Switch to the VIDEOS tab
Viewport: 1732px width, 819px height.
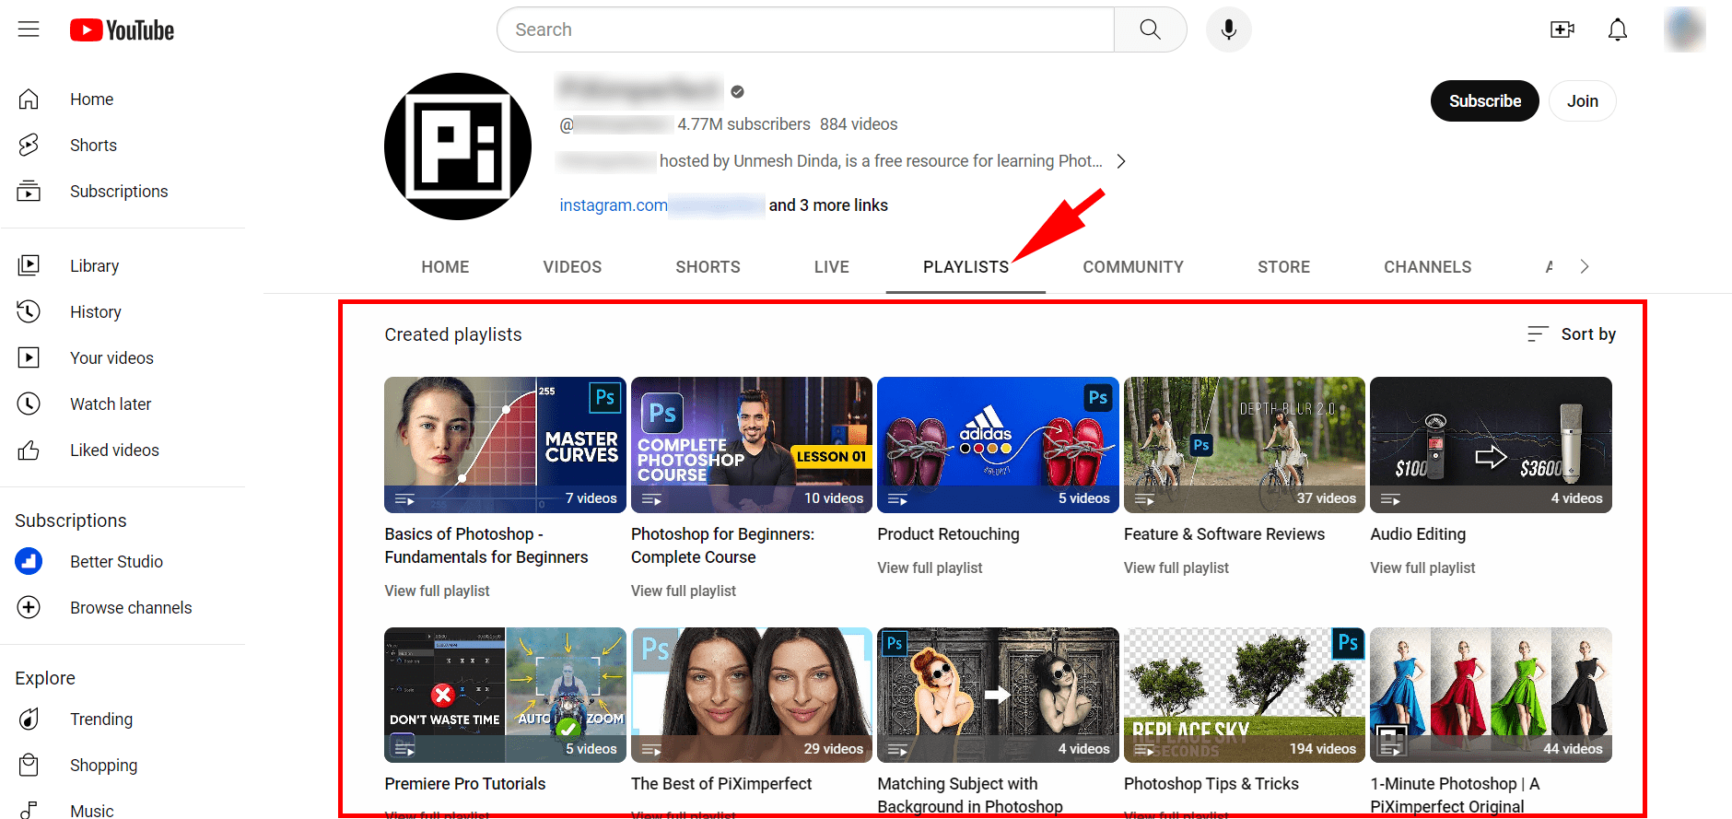click(x=572, y=266)
